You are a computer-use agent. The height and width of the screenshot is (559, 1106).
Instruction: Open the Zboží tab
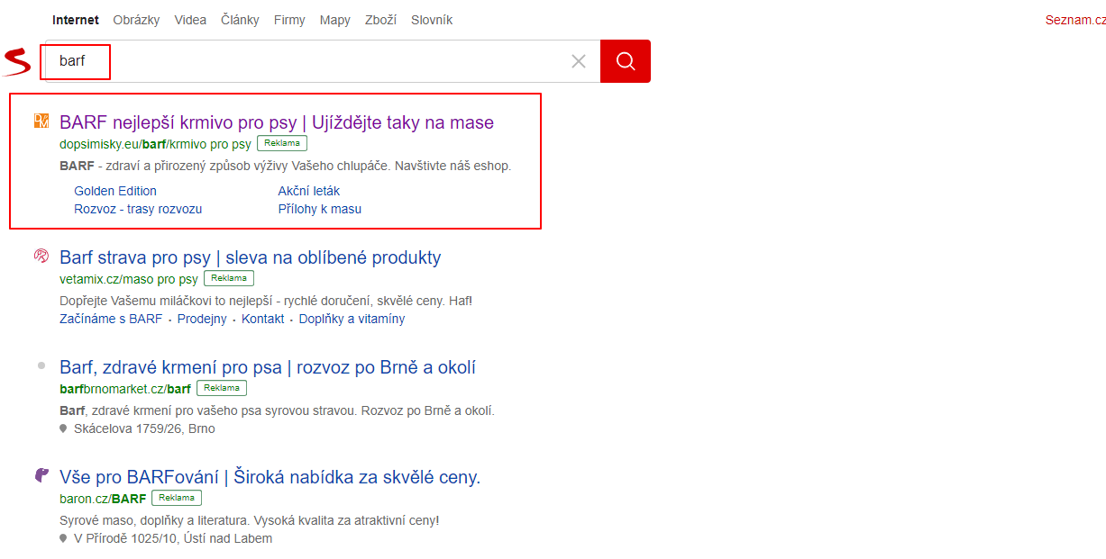(x=381, y=20)
